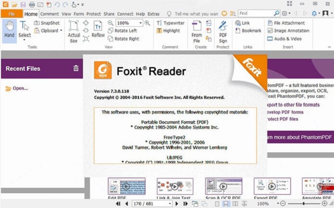
Task: Clear Recent Files with the trash icon
Action: pos(76,69)
